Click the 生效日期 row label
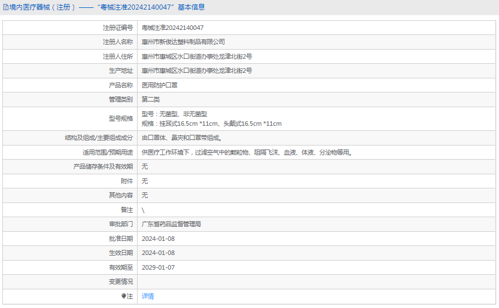The image size is (499, 308). click(121, 253)
